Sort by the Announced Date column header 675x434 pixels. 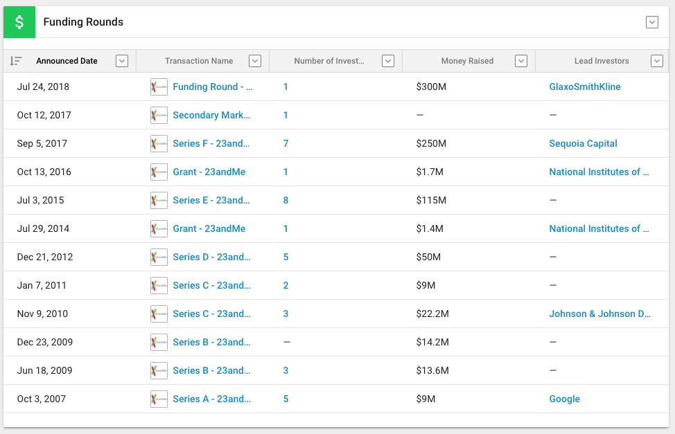[x=67, y=61]
